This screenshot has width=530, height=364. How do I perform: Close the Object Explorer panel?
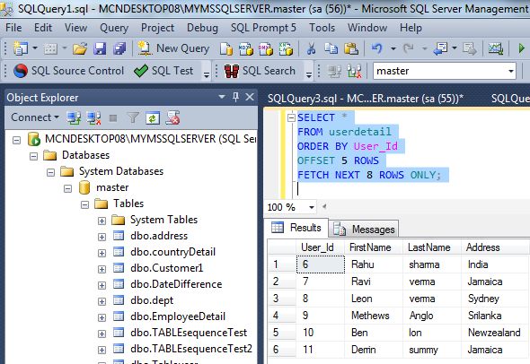click(250, 97)
